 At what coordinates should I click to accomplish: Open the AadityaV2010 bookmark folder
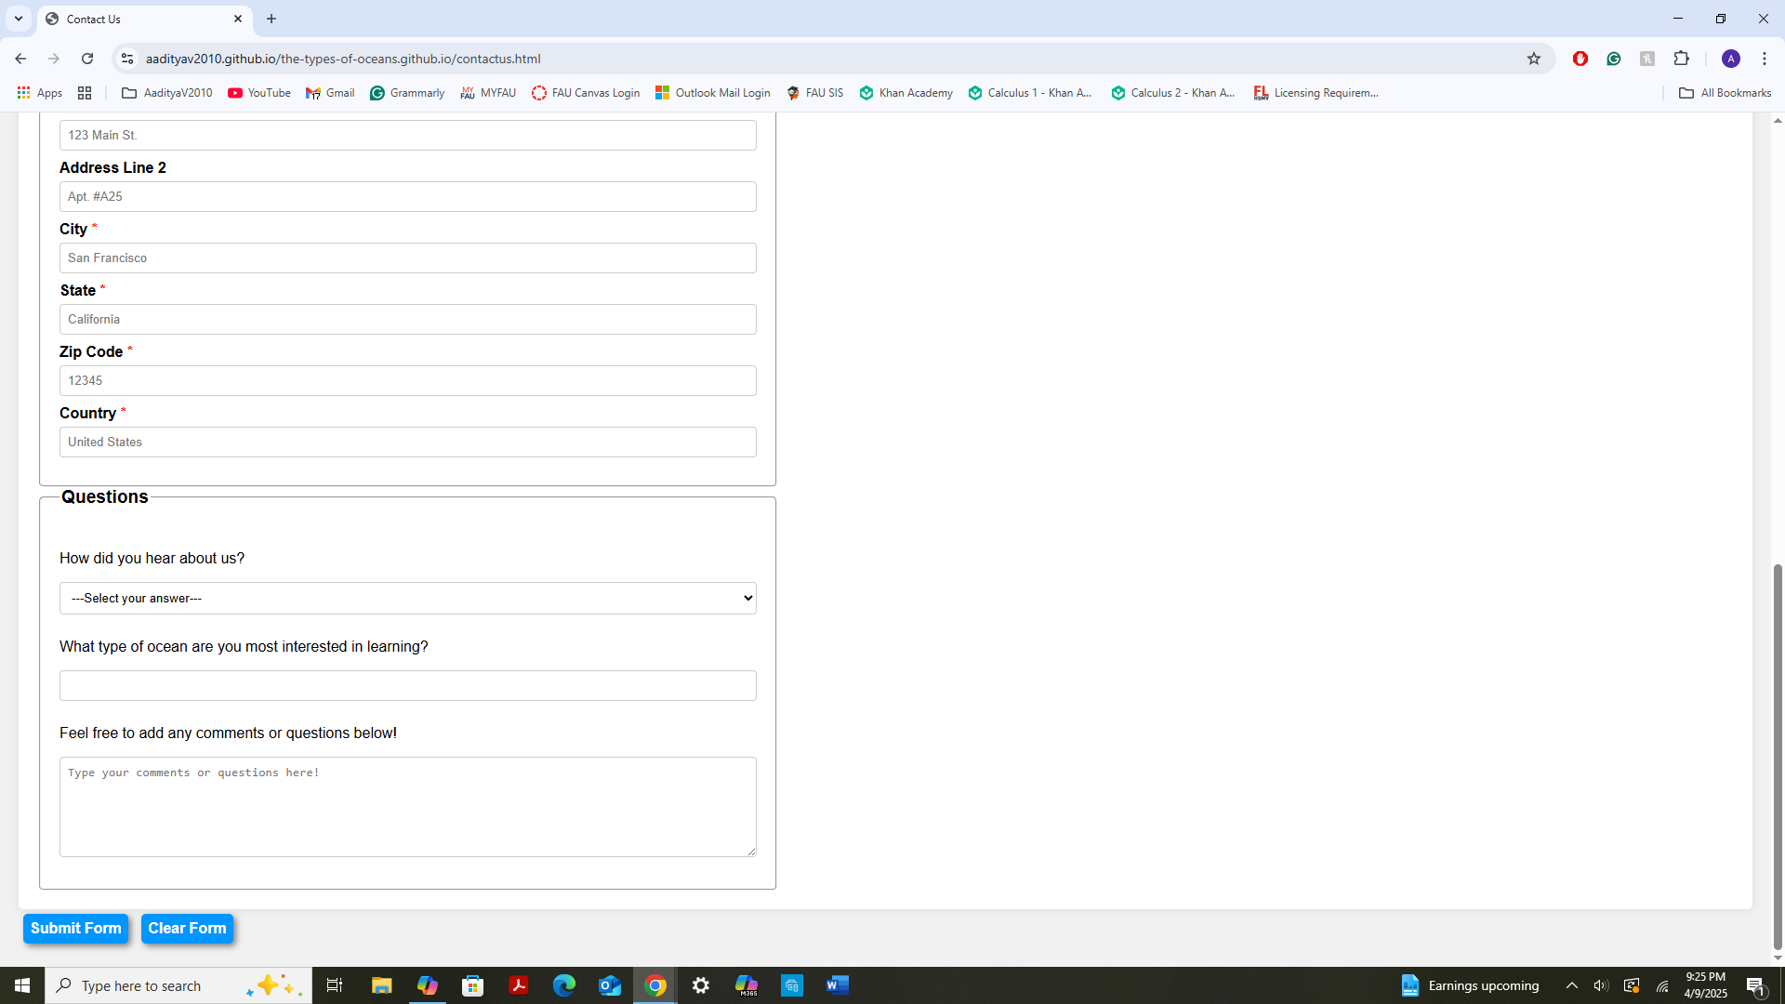click(x=167, y=93)
